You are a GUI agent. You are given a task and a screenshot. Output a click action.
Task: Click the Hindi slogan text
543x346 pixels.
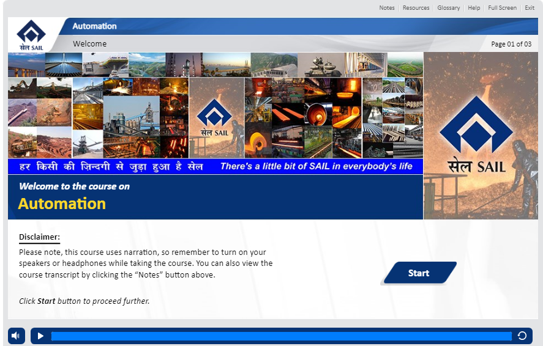coord(111,166)
